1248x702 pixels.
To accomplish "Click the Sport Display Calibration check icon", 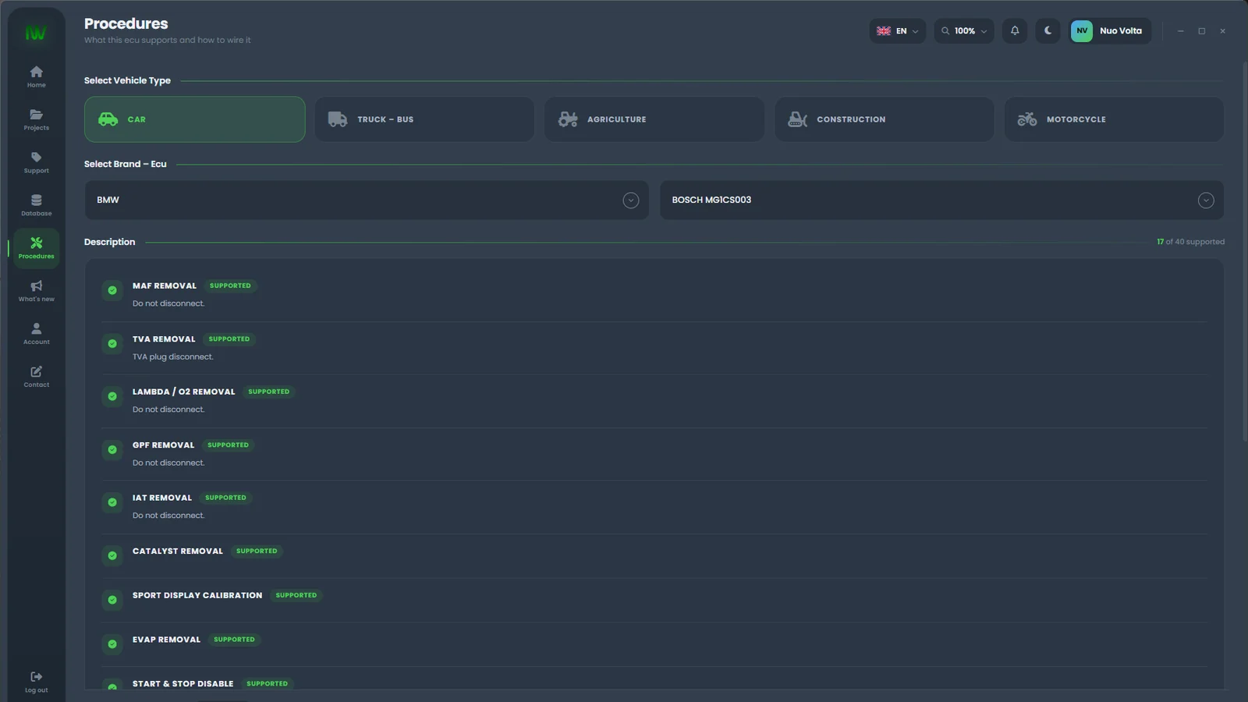I will pyautogui.click(x=112, y=600).
